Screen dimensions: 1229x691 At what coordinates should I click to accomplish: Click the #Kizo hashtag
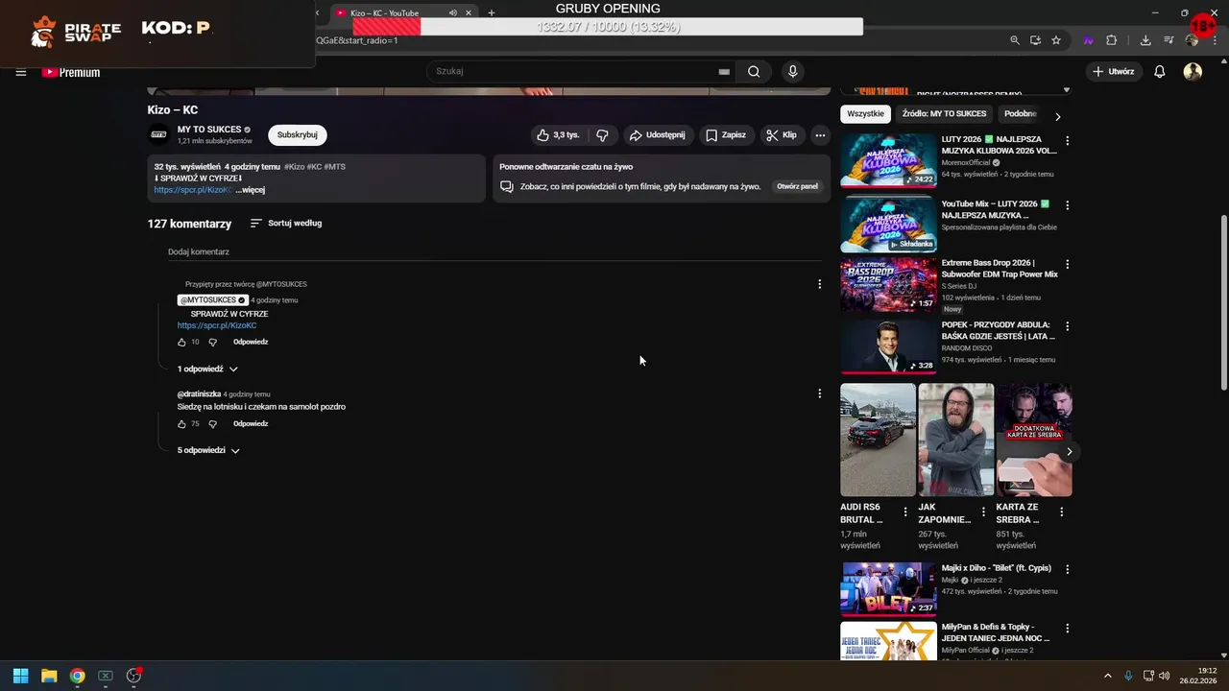coord(294,167)
